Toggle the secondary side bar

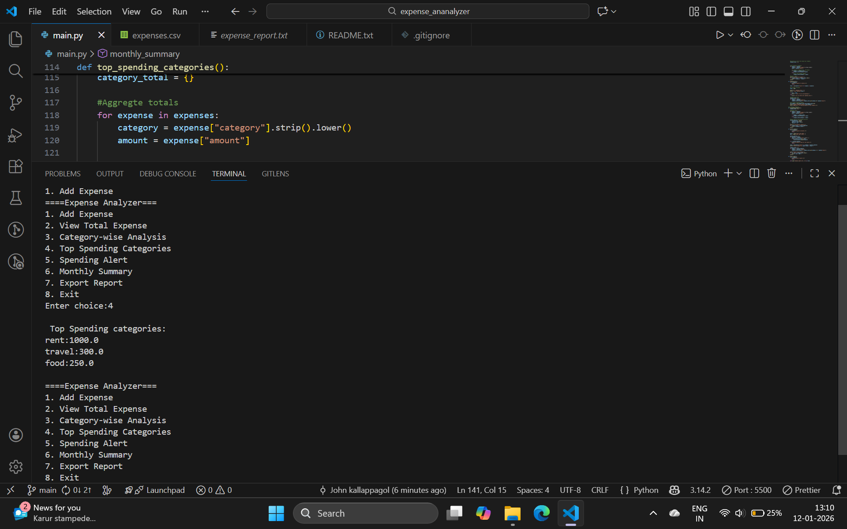pyautogui.click(x=746, y=11)
